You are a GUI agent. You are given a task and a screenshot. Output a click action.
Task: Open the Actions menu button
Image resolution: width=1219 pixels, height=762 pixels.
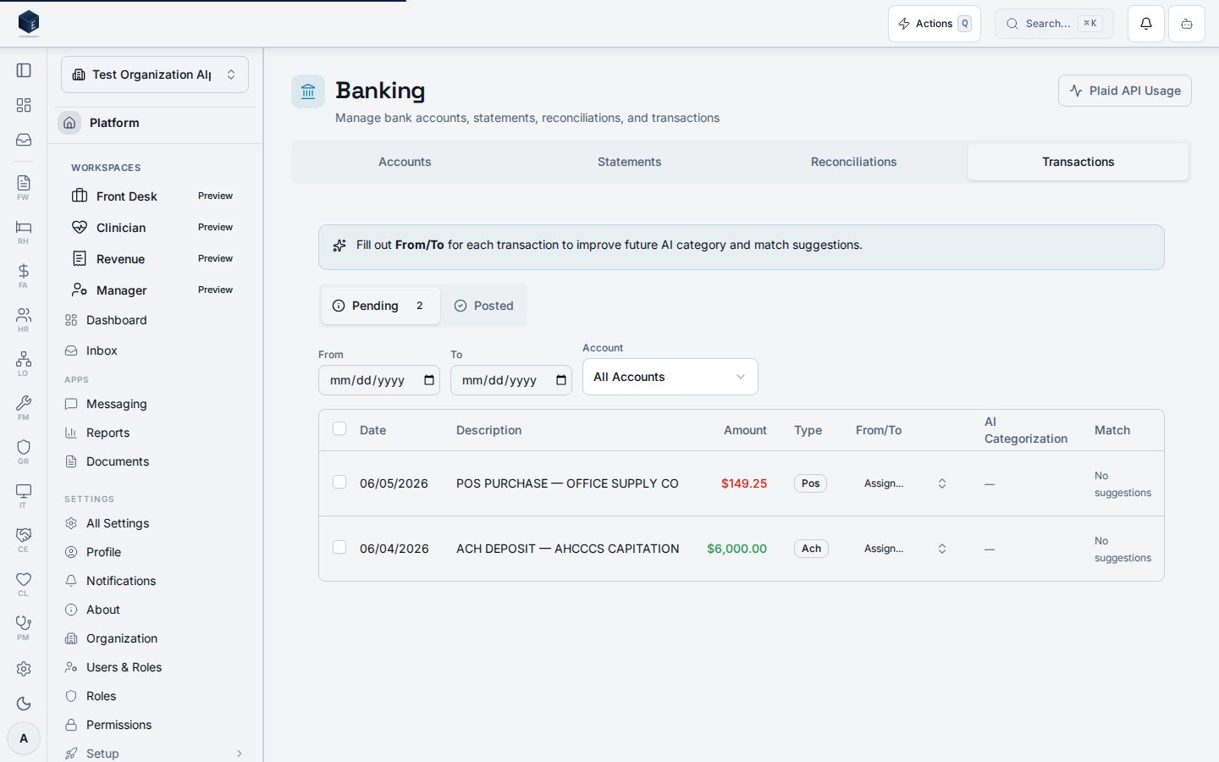tap(935, 24)
